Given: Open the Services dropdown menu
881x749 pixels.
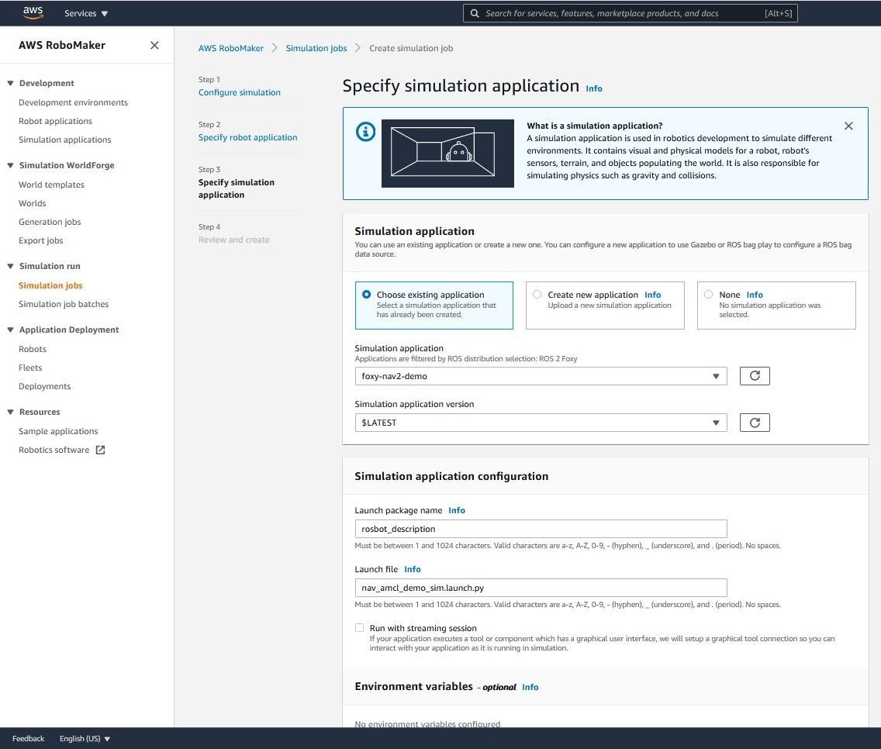Looking at the screenshot, I should pyautogui.click(x=86, y=13).
